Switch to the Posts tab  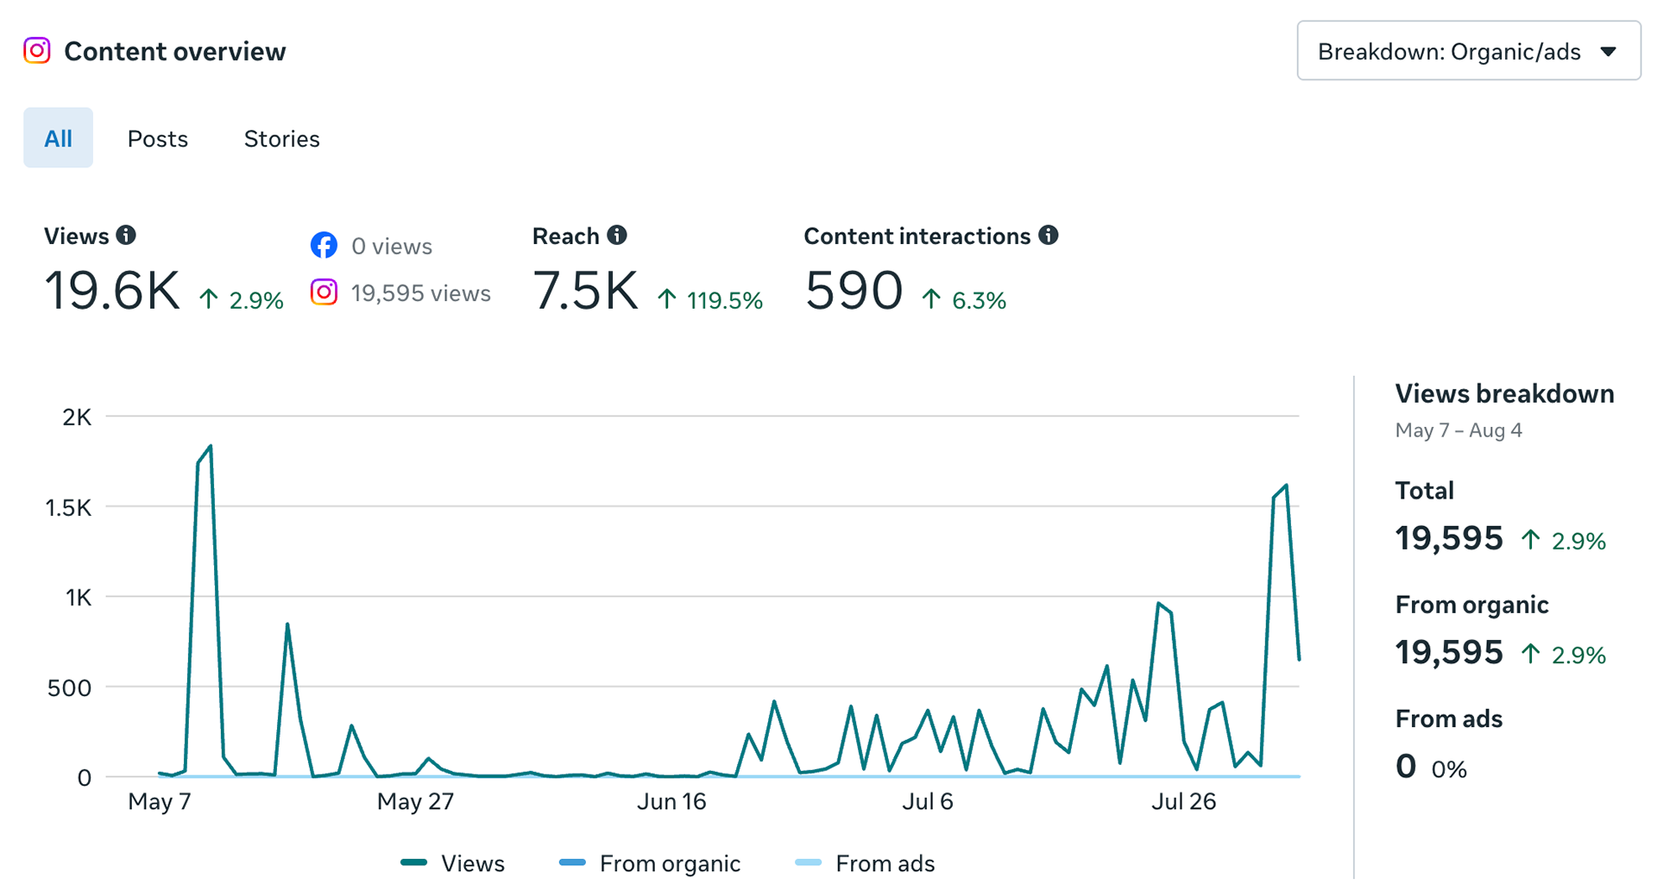158,138
